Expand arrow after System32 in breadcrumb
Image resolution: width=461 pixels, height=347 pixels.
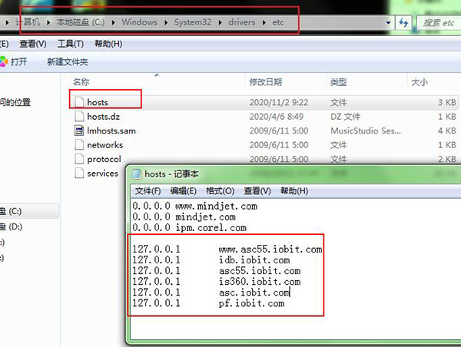click(x=220, y=22)
